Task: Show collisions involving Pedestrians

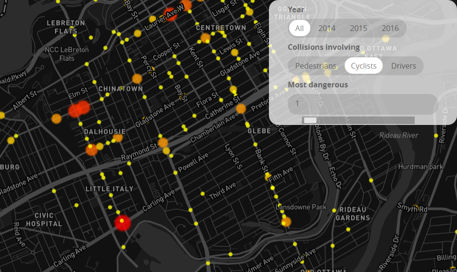Action: (315, 66)
